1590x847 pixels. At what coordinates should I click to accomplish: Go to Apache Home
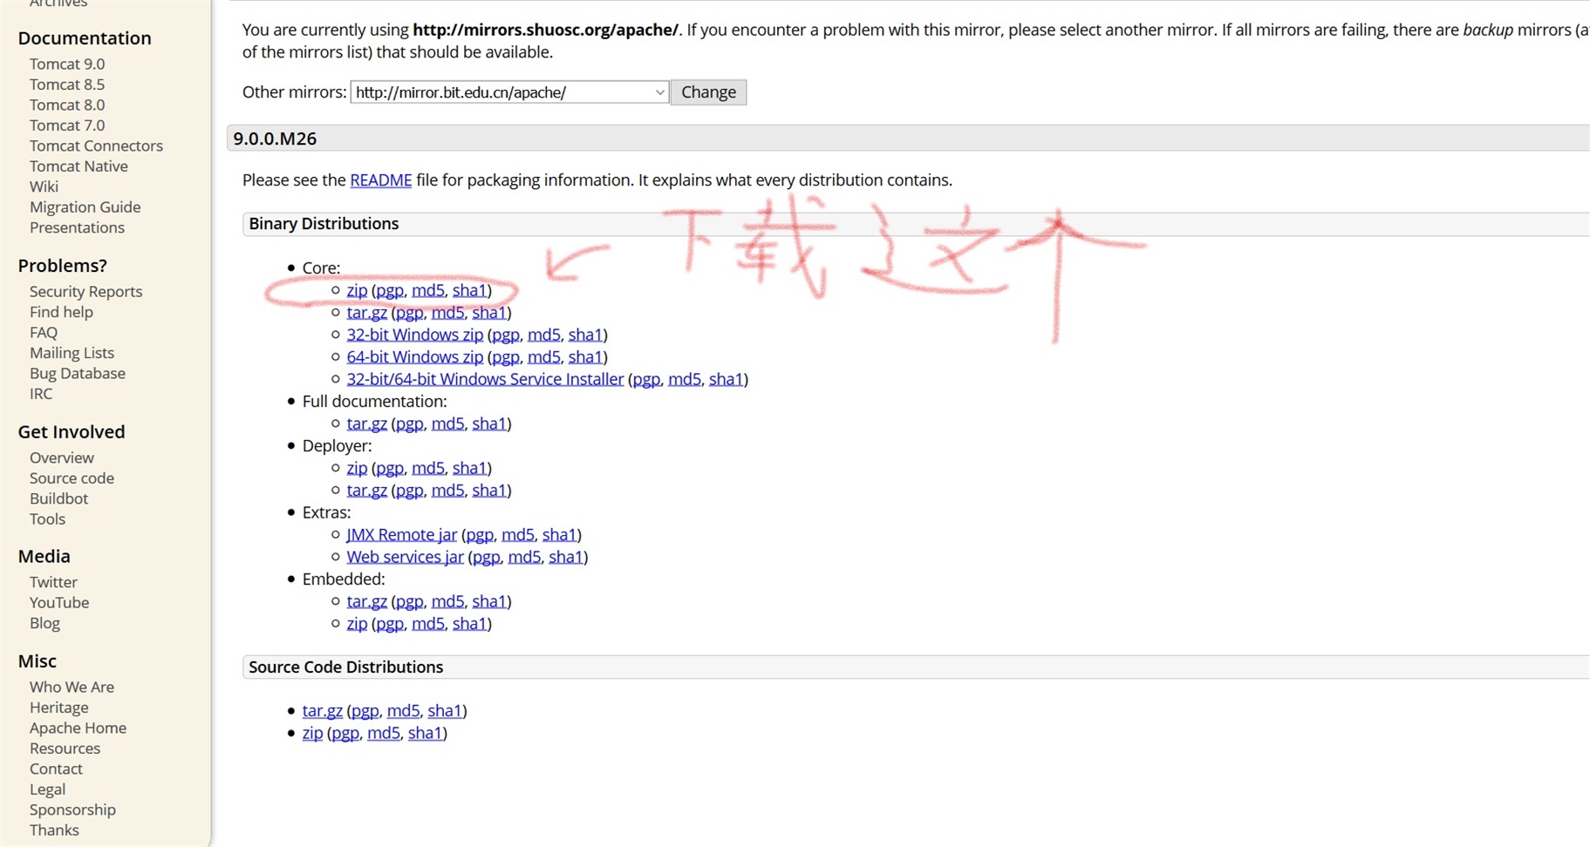[x=78, y=728]
